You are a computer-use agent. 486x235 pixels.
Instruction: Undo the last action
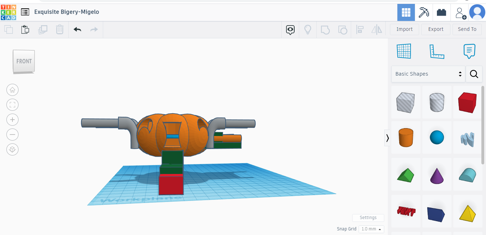[x=77, y=29]
